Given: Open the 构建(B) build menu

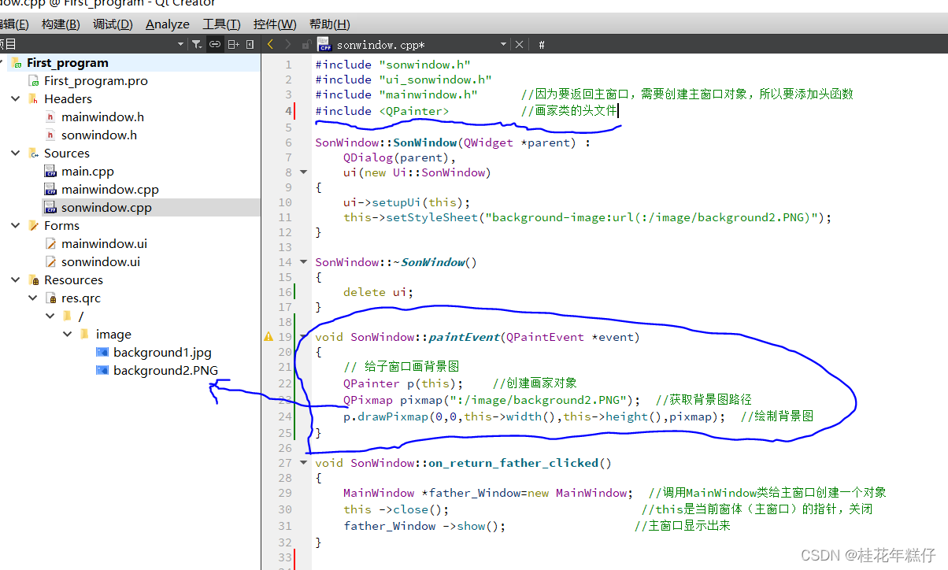Looking at the screenshot, I should (x=61, y=24).
